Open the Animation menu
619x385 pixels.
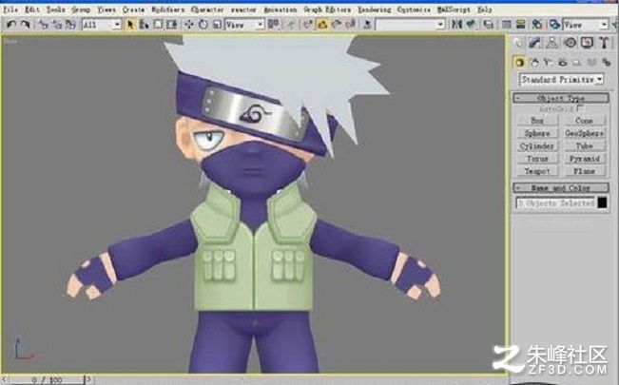(x=280, y=10)
